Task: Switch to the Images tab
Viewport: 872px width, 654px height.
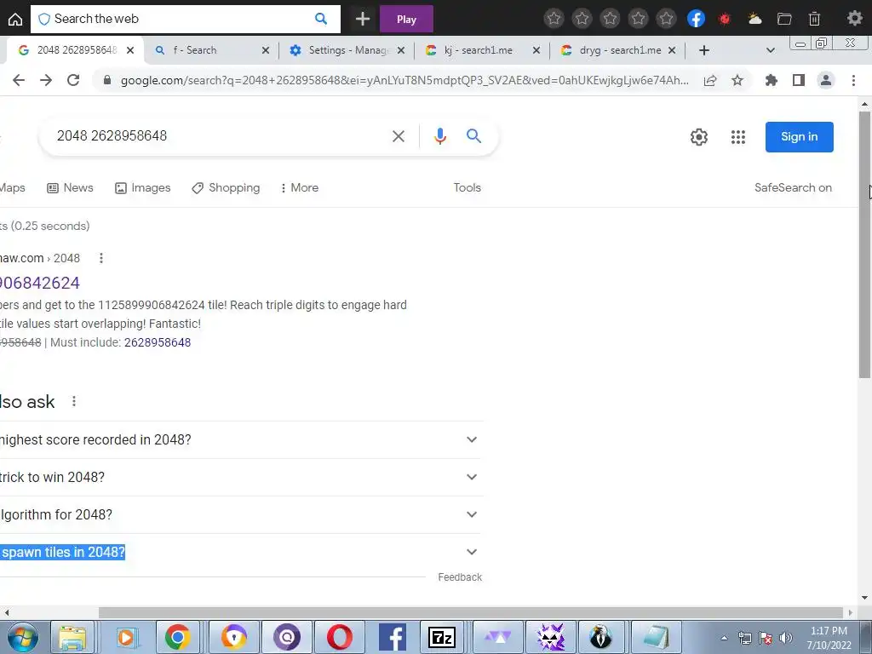Action: point(143,188)
